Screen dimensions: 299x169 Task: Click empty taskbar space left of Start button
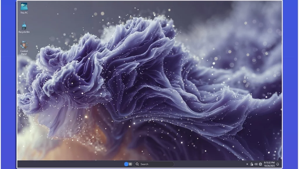[73, 164]
